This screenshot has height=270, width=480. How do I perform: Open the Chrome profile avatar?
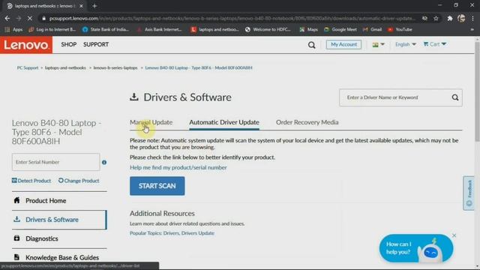click(461, 18)
